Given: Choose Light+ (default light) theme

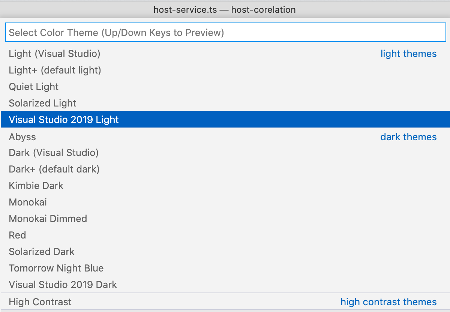Looking at the screenshot, I should click(55, 70).
